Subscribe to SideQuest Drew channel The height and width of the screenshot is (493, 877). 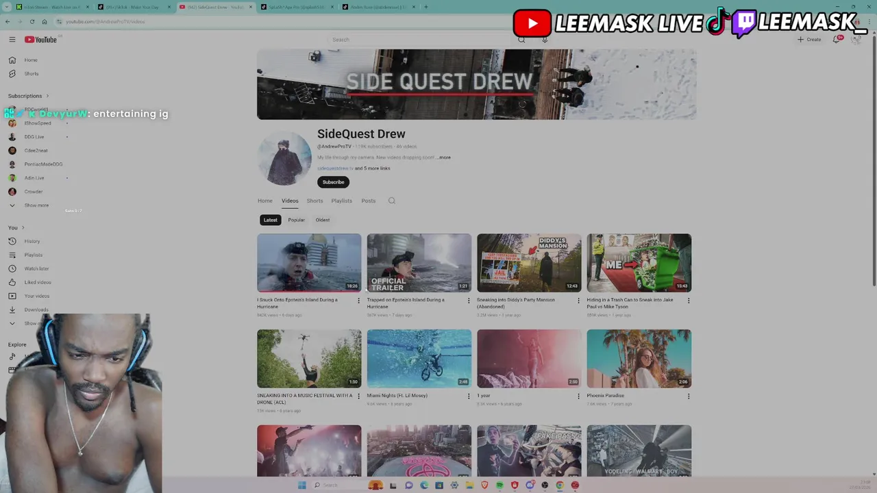333,182
